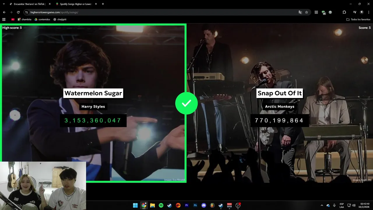Open the contenidos bookmark
This screenshot has width=373, height=210.
click(42, 20)
